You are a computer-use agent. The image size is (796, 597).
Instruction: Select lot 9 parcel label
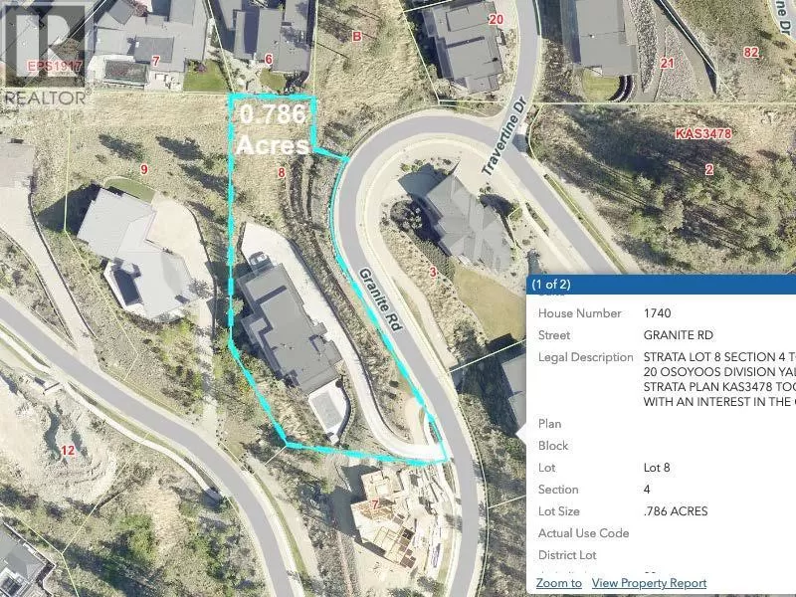144,169
